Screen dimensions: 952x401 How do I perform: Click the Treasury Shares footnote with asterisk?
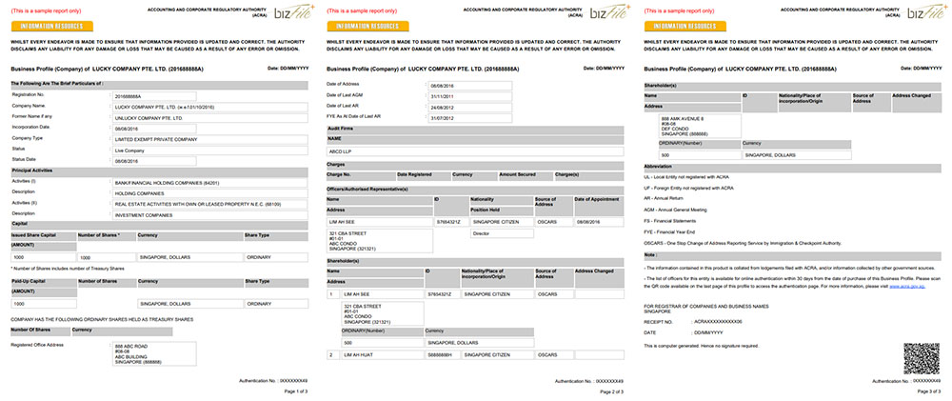pos(68,268)
